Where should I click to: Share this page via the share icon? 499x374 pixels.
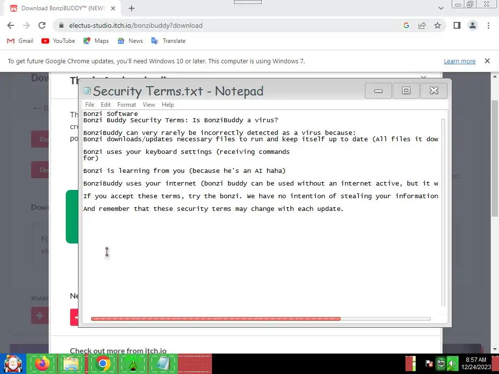[422, 25]
